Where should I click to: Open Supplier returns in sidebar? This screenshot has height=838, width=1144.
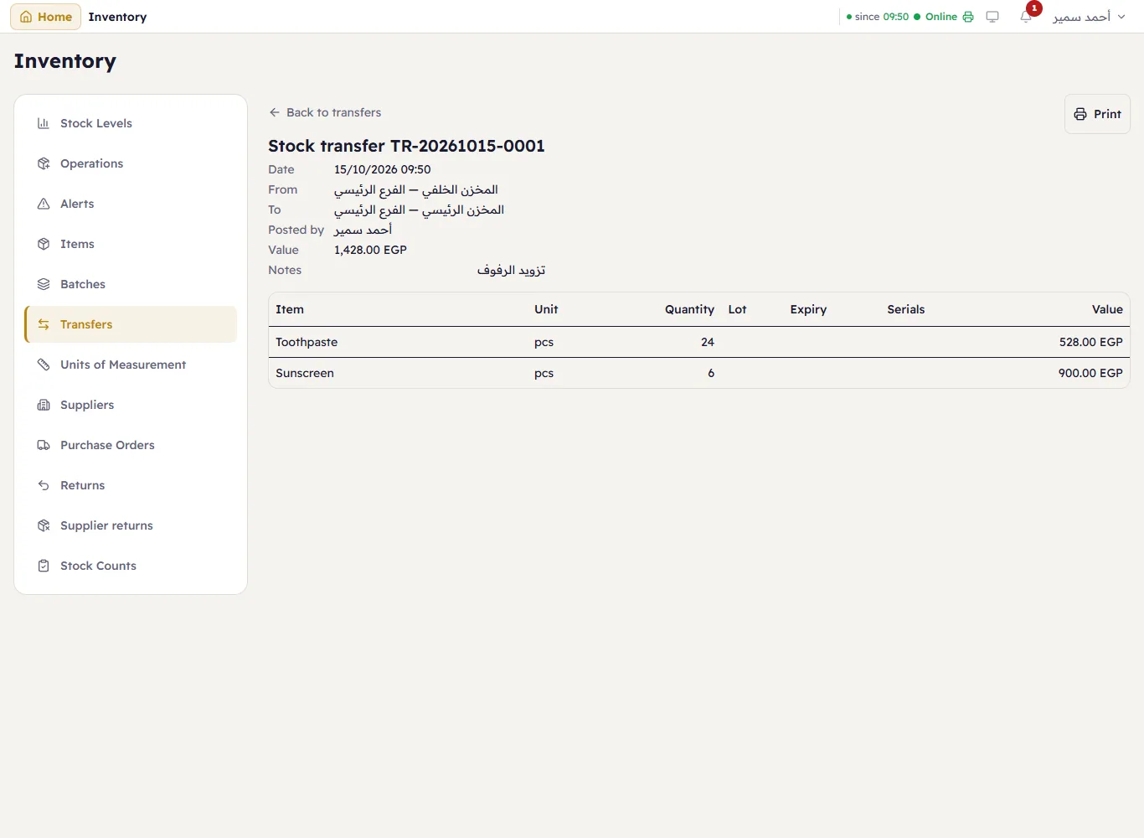pyautogui.click(x=131, y=525)
